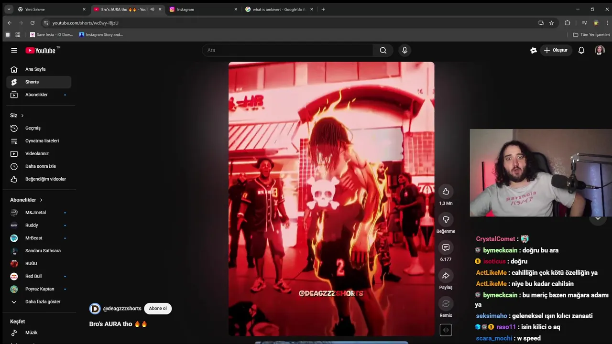Screen dimensions: 612x344
Task: Open the tab search dropdown arrow
Action: click(9, 9)
